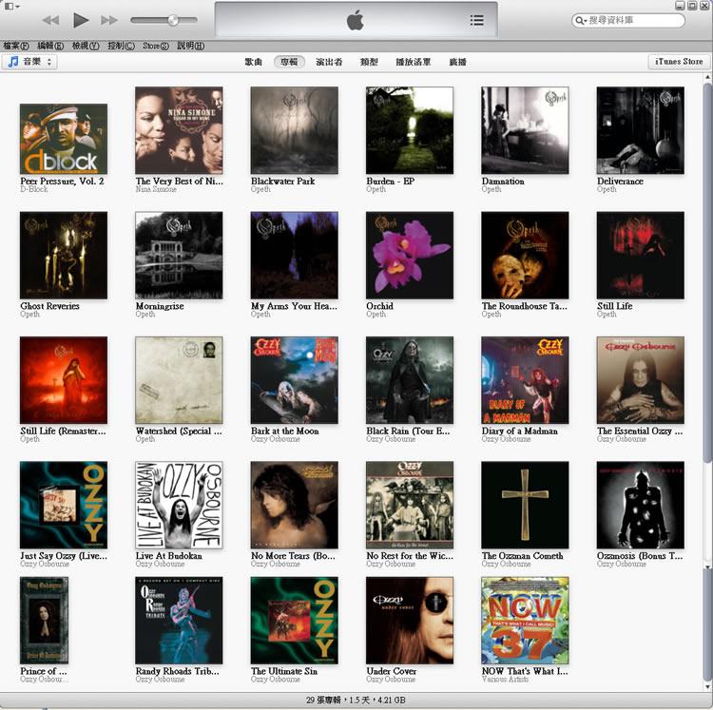Open the Diary of a Madman cover
This screenshot has height=710, width=713.
525,380
